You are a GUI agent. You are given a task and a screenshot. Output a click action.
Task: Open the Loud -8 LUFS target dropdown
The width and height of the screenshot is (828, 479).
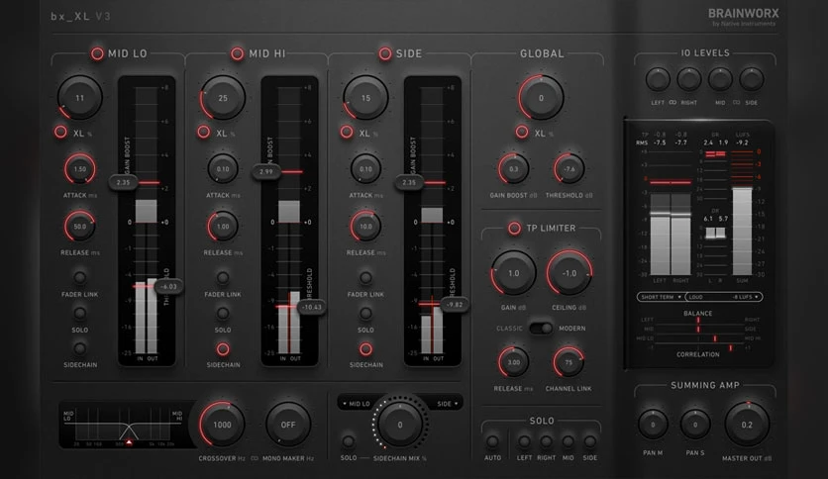(724, 297)
